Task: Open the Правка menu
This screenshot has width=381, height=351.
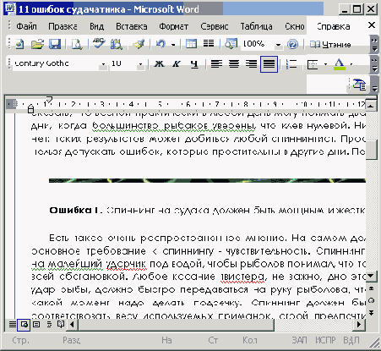Action: point(63,26)
